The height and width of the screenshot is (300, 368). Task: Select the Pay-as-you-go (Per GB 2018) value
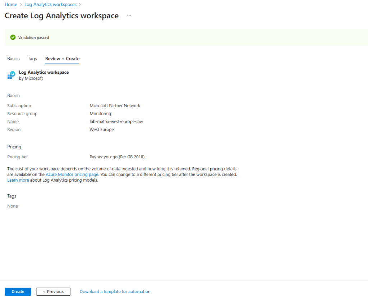(x=117, y=157)
